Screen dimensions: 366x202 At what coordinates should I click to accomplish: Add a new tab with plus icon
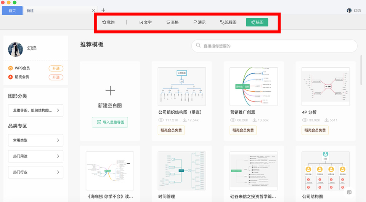[x=103, y=10]
